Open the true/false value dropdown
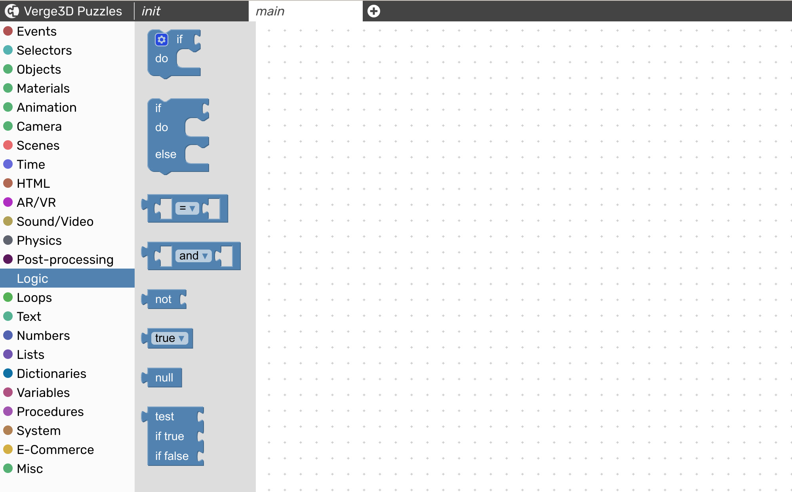792x492 pixels. 169,338
